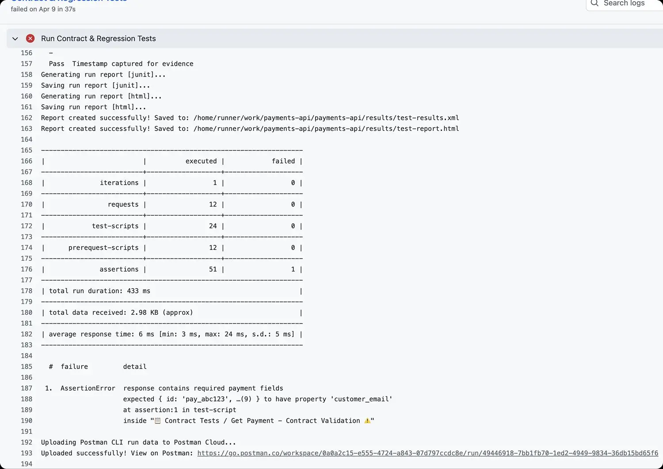Screen dimensions: 663x469
Task: Click the 'failed' column header
Action: pyautogui.click(x=283, y=161)
